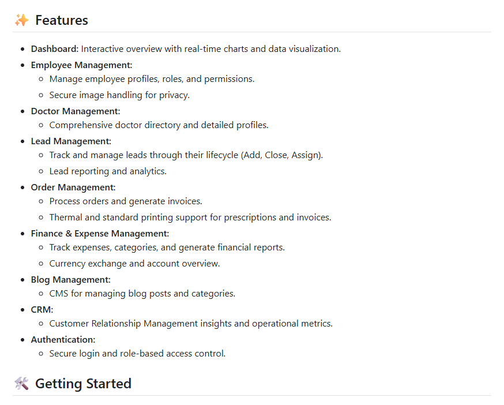The height and width of the screenshot is (405, 504).
Task: Select the Authentication bullet title
Action: 63,340
